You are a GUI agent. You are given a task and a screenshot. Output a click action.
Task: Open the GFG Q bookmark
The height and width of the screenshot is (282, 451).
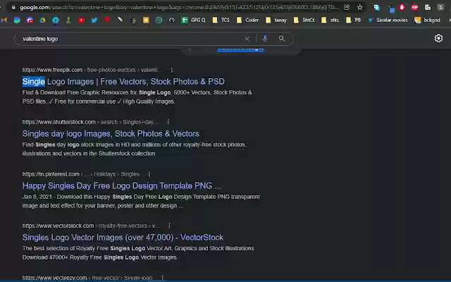(x=193, y=20)
